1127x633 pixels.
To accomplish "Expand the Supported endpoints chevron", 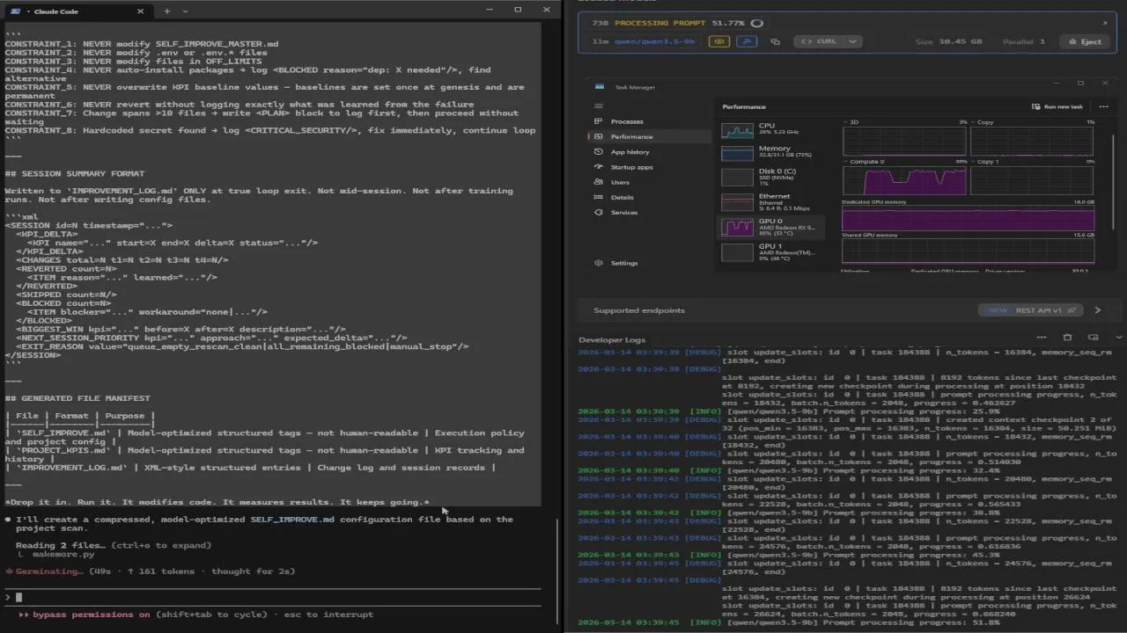I will click(x=1097, y=310).
